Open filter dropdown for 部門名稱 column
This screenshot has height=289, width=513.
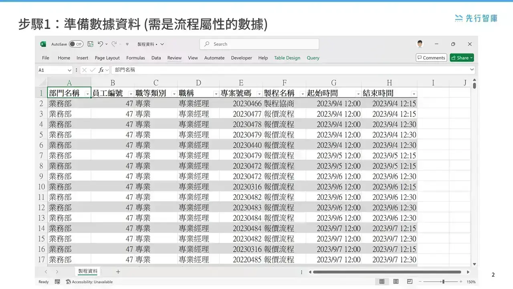tap(87, 94)
